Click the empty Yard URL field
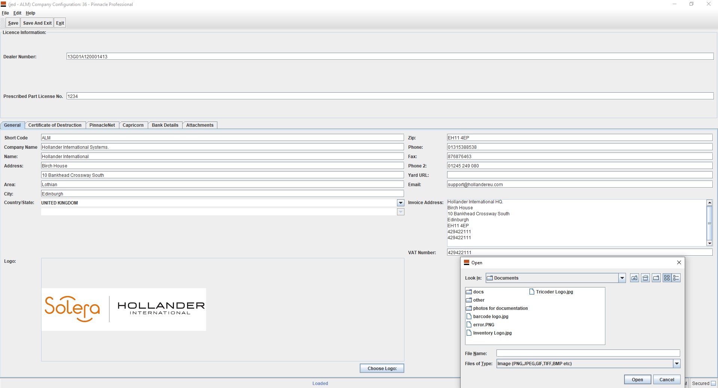 point(580,175)
